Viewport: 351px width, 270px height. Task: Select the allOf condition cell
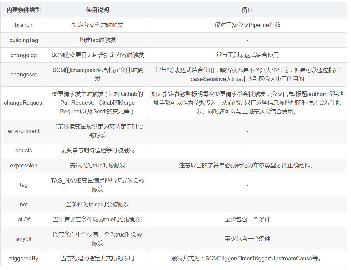24,219
